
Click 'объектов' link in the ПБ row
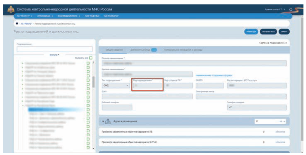(x=280, y=132)
